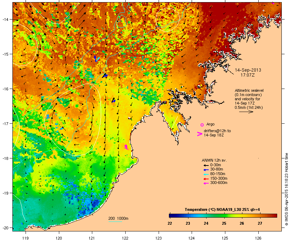Image resolution: width=291 pixels, height=241 pixels.
Task: Click the dark blue 22°C end of colorbar
Action: pos(172,215)
